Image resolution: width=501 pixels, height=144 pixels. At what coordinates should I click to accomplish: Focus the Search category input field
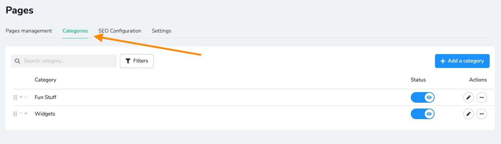click(64, 61)
